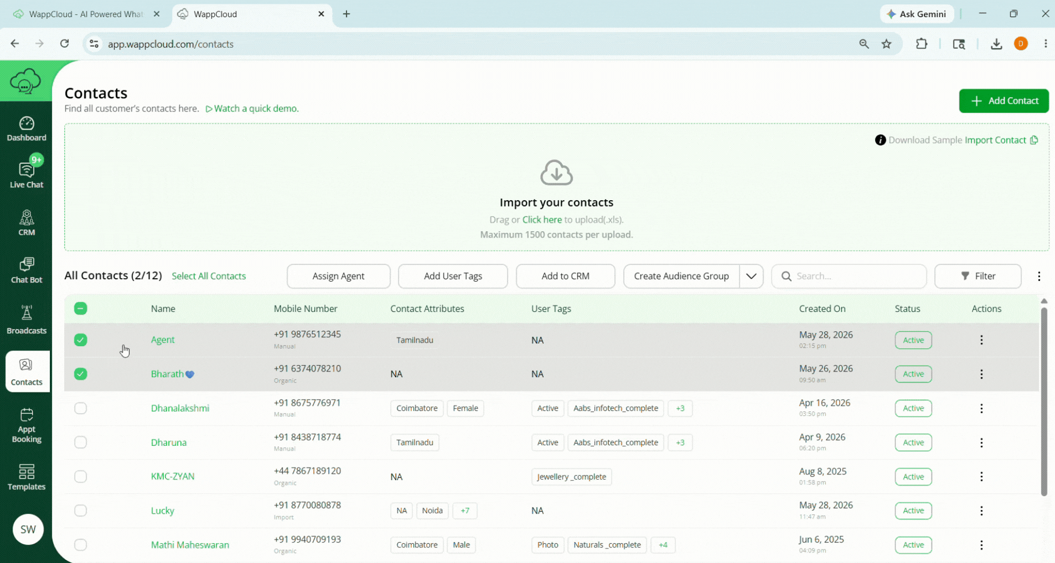Viewport: 1055px width, 563px height.
Task: Open a new browser tab
Action: click(x=347, y=14)
